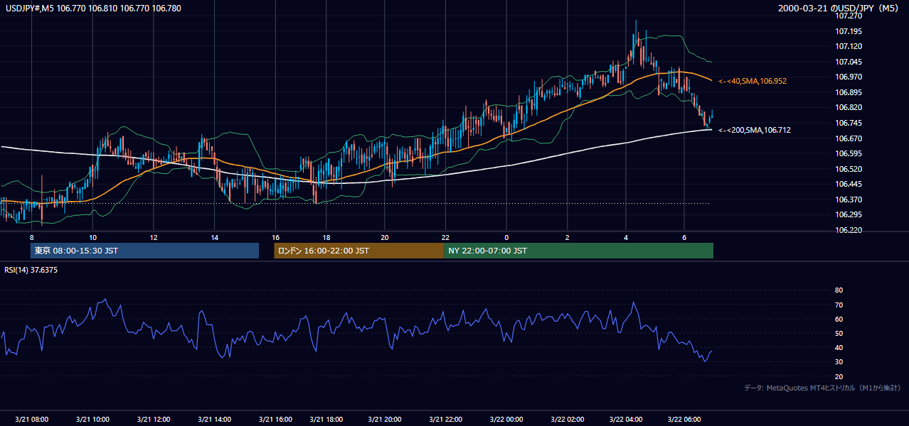Viewport: 909px width, 426px height.
Task: Click the 3/21 10:00 time label
Action: pyautogui.click(x=93, y=420)
